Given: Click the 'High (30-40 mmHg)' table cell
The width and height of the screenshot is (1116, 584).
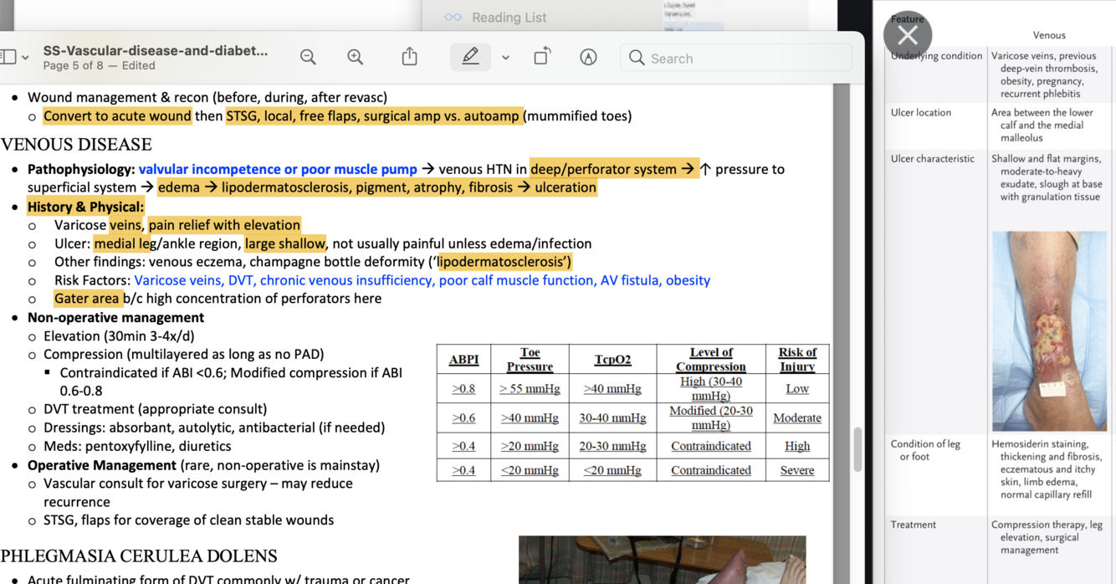Looking at the screenshot, I should (711, 388).
